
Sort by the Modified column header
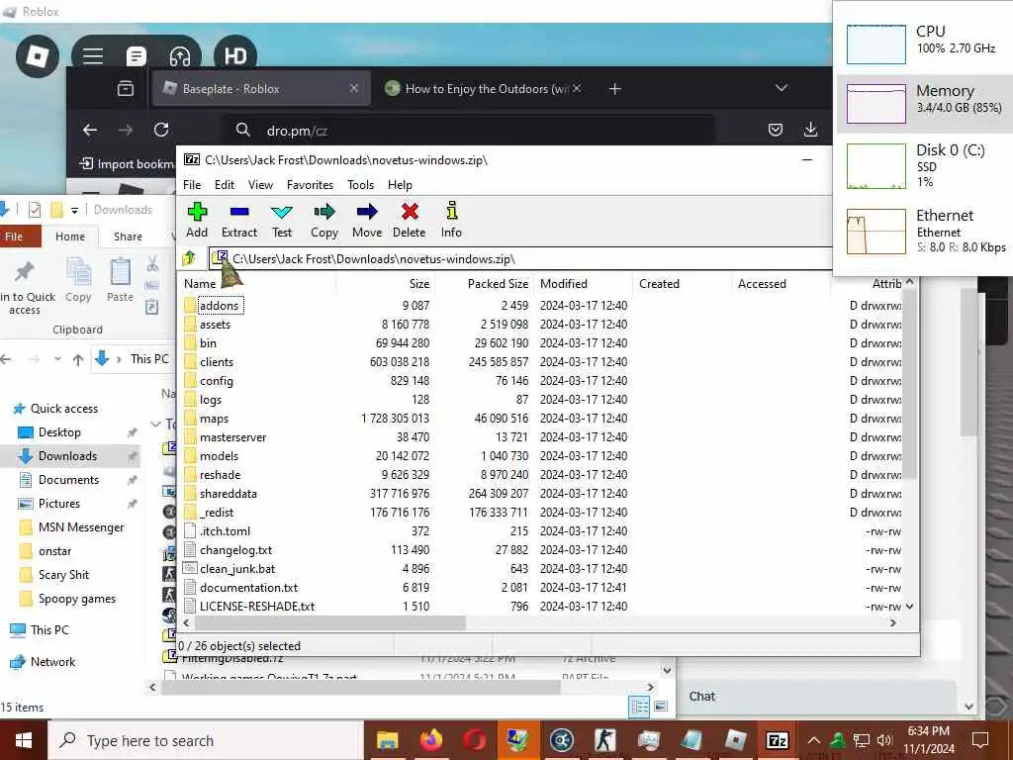tap(584, 284)
